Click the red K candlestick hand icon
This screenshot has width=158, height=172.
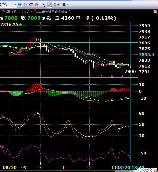click(x=37, y=5)
